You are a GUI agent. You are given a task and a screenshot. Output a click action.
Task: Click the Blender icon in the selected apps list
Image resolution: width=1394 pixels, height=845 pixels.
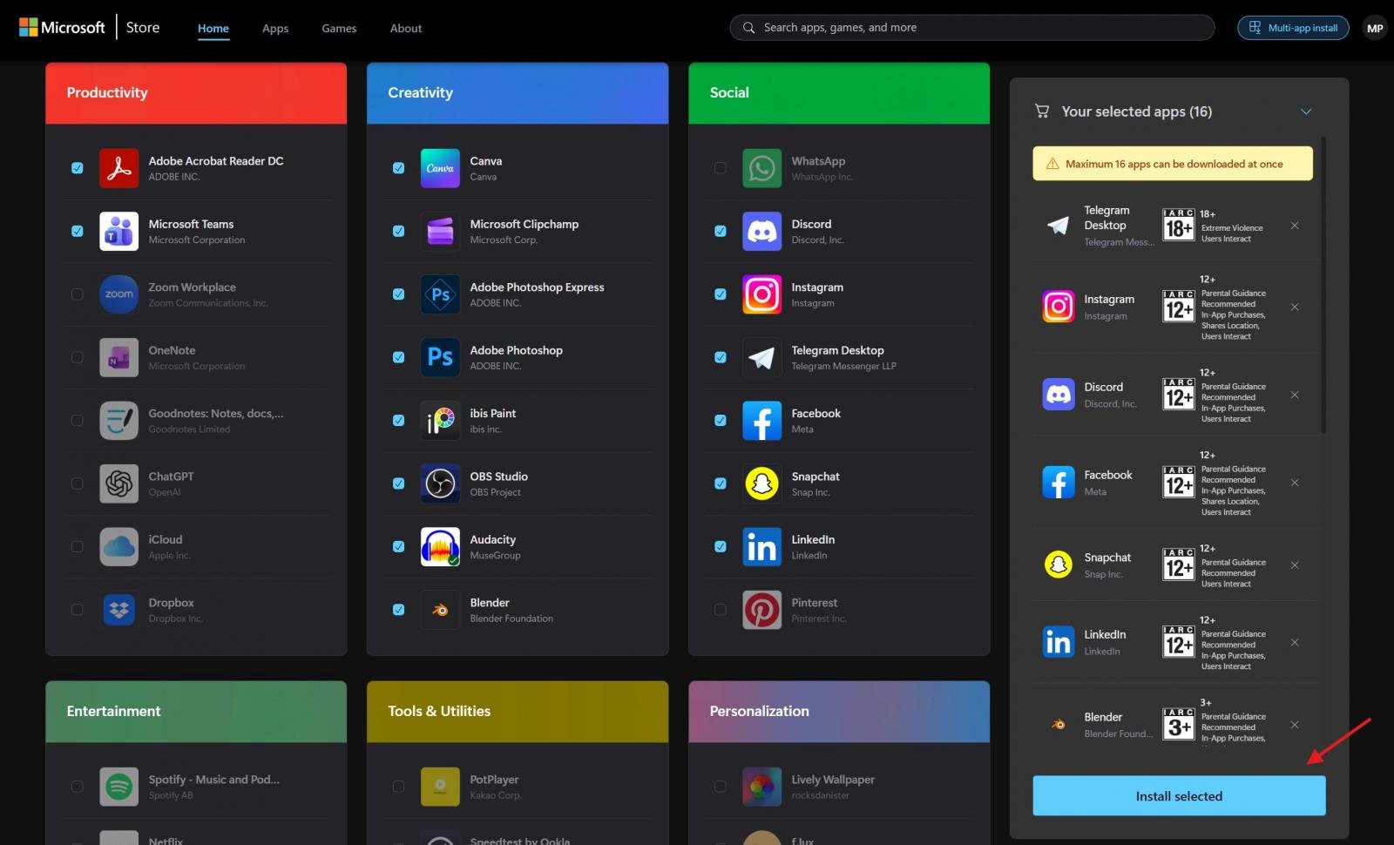click(x=1058, y=724)
